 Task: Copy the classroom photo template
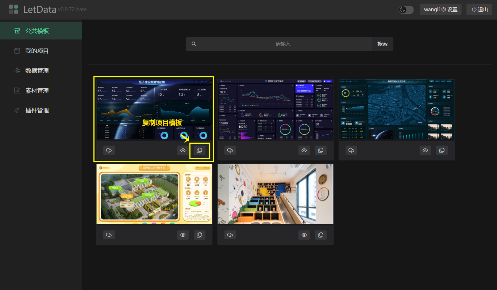click(320, 235)
